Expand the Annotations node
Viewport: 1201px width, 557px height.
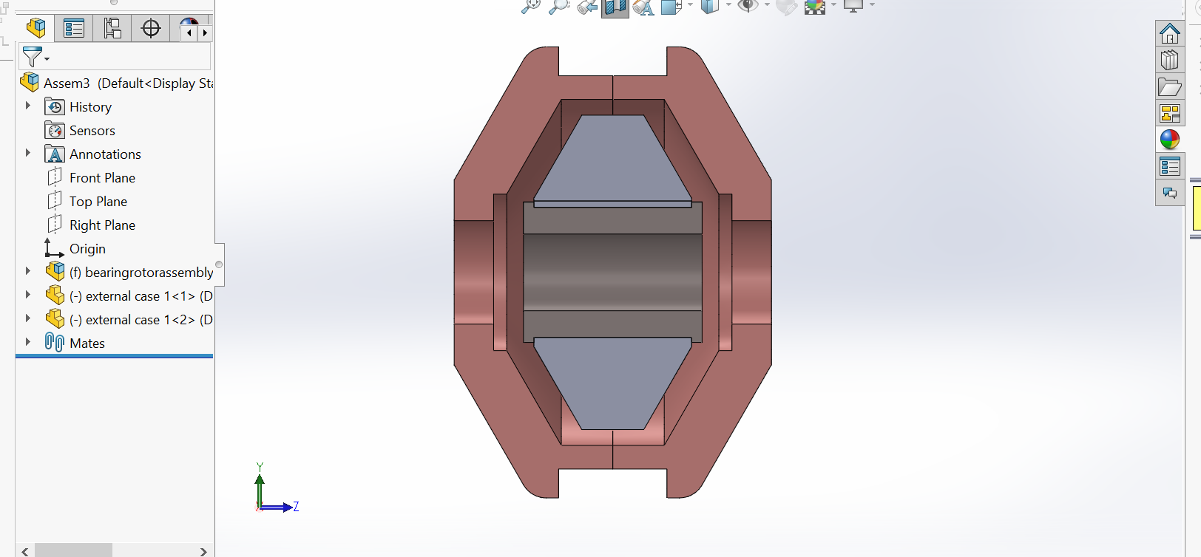(28, 153)
